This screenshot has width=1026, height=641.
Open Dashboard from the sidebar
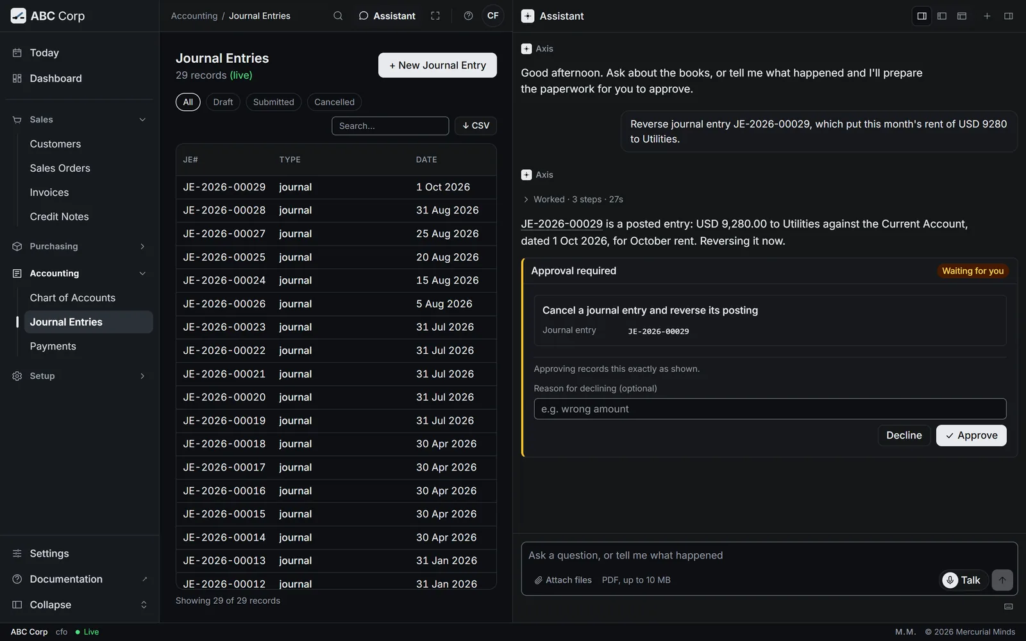pos(80,78)
